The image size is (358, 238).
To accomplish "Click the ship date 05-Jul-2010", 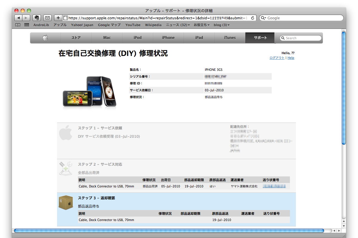I will click(x=170, y=186).
